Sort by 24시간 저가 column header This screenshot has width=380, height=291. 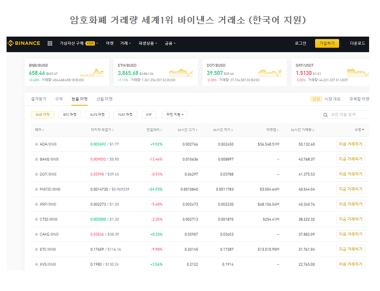click(x=223, y=130)
